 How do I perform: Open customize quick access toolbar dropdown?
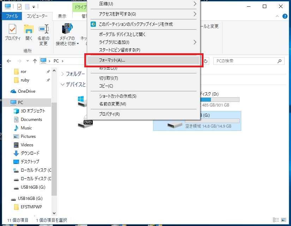[x=34, y=7]
